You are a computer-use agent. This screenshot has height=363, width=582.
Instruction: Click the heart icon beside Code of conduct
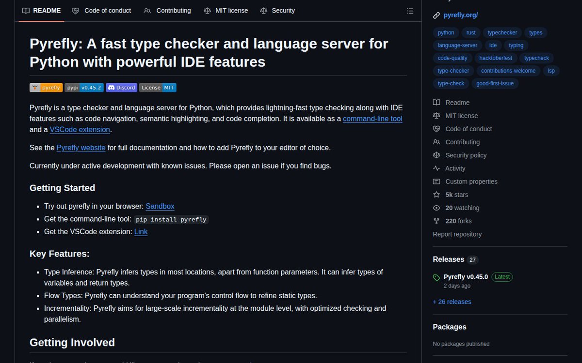436,129
